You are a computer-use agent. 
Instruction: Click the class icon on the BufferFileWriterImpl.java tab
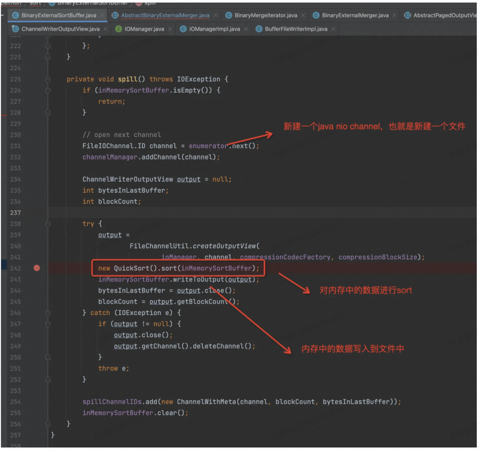(x=259, y=29)
